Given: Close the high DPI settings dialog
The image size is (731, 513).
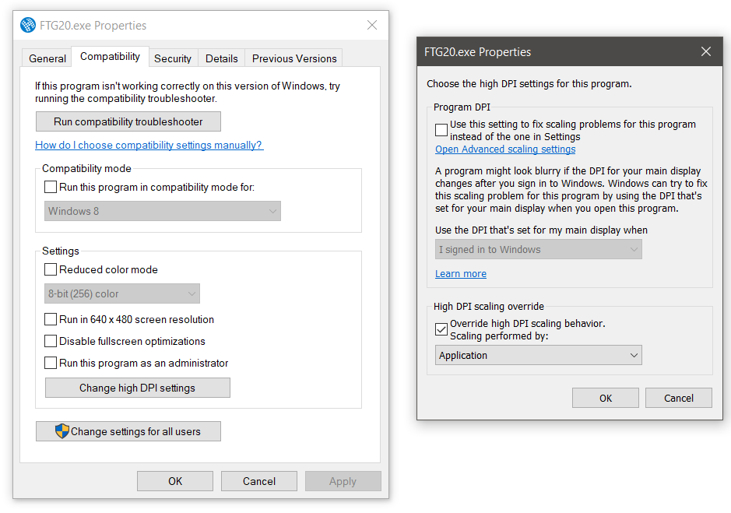Looking at the screenshot, I should (706, 51).
